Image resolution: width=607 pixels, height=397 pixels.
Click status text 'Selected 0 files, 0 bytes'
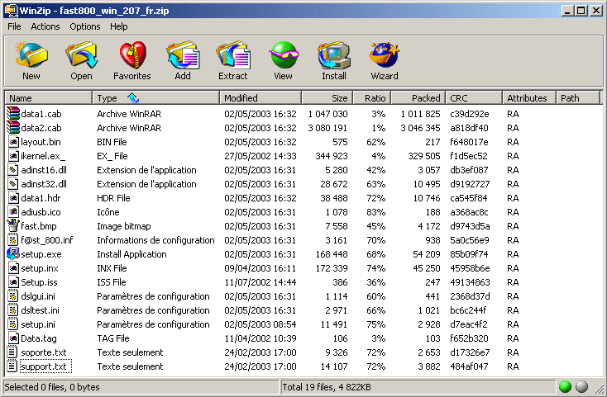pyautogui.click(x=52, y=387)
